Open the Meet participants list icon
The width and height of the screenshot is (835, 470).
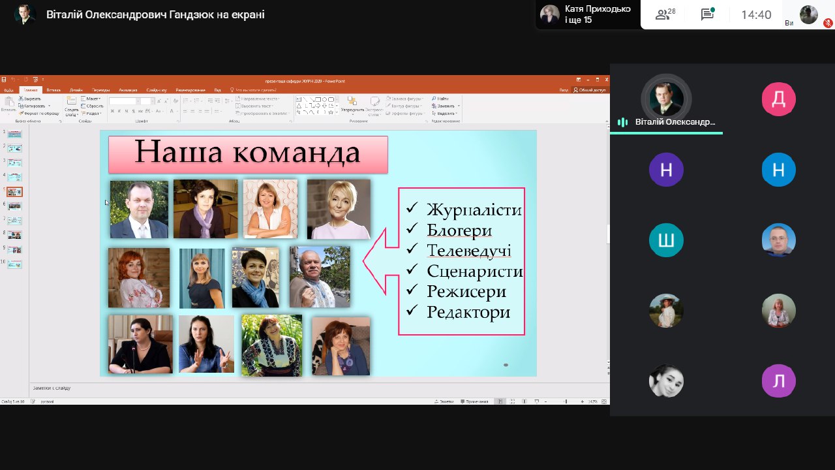tap(665, 14)
